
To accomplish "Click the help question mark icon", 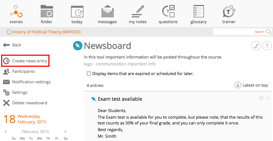I will pyautogui.click(x=267, y=46).
